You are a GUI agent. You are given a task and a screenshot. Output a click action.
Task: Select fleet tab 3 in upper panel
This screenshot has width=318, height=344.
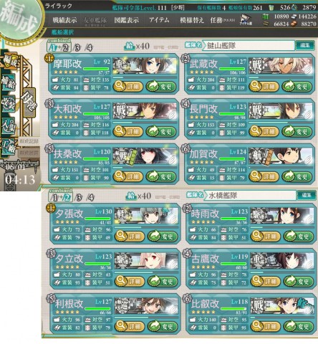pyautogui.click(x=77, y=48)
